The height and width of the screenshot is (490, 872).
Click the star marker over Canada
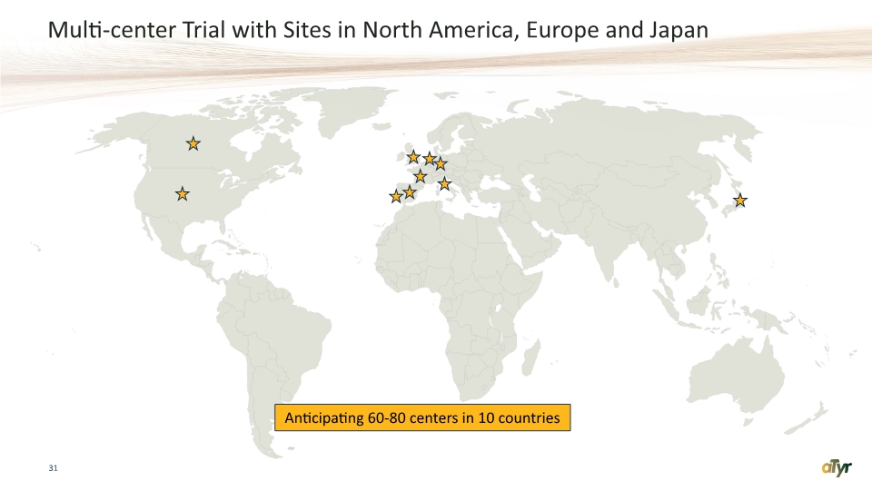(x=193, y=144)
